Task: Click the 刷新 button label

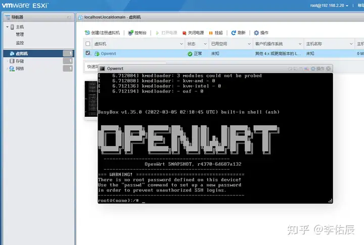Action: coord(242,33)
